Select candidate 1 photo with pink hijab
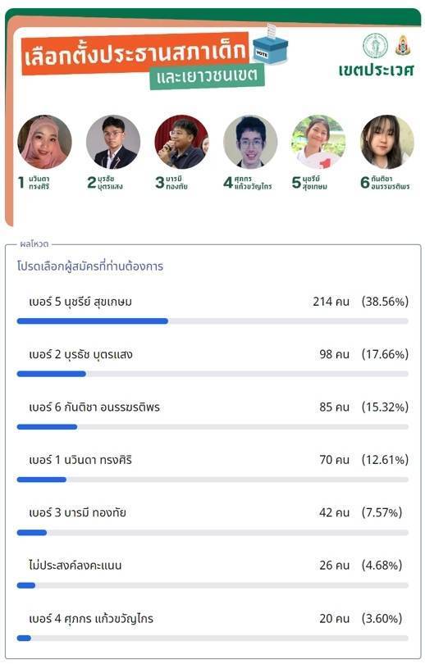425x664 pixels. (44, 142)
